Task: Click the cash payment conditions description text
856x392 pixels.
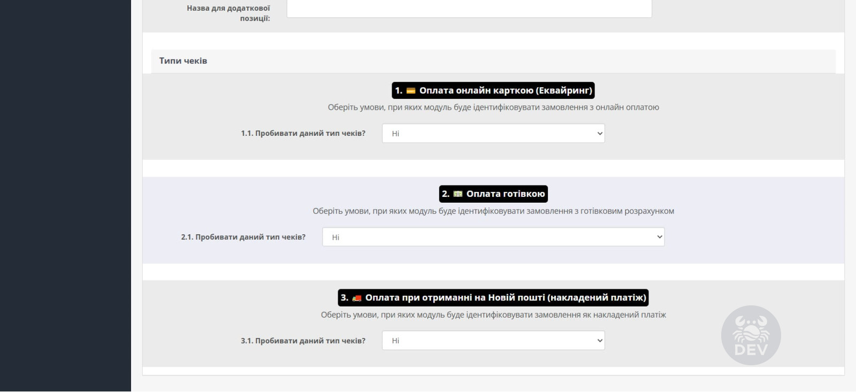Action: pyautogui.click(x=493, y=211)
